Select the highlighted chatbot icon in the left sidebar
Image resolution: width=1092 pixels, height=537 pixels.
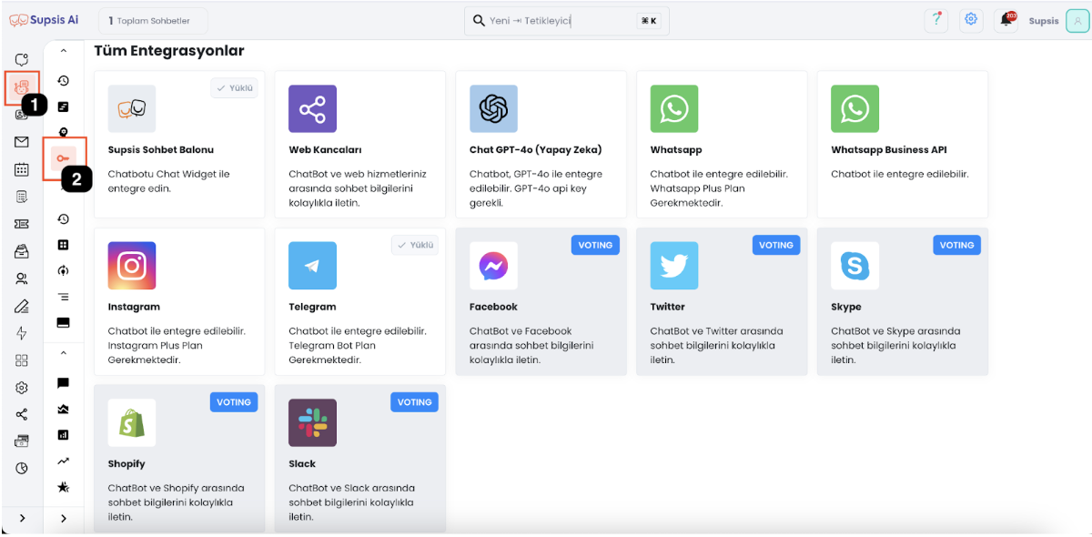22,87
